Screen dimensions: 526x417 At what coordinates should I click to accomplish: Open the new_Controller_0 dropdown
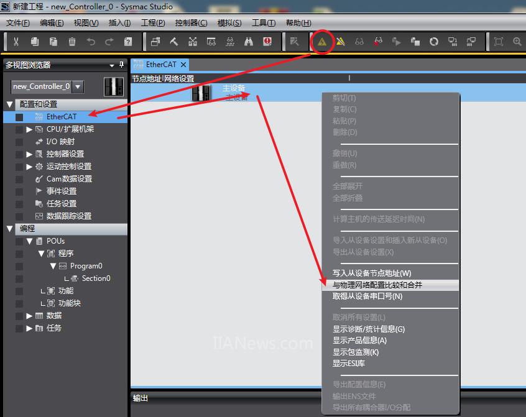[x=78, y=86]
